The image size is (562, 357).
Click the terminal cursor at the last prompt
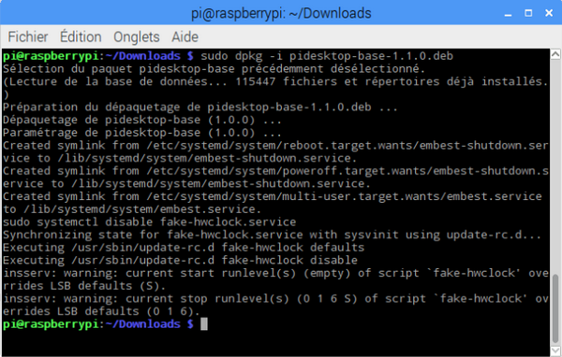pyautogui.click(x=203, y=324)
